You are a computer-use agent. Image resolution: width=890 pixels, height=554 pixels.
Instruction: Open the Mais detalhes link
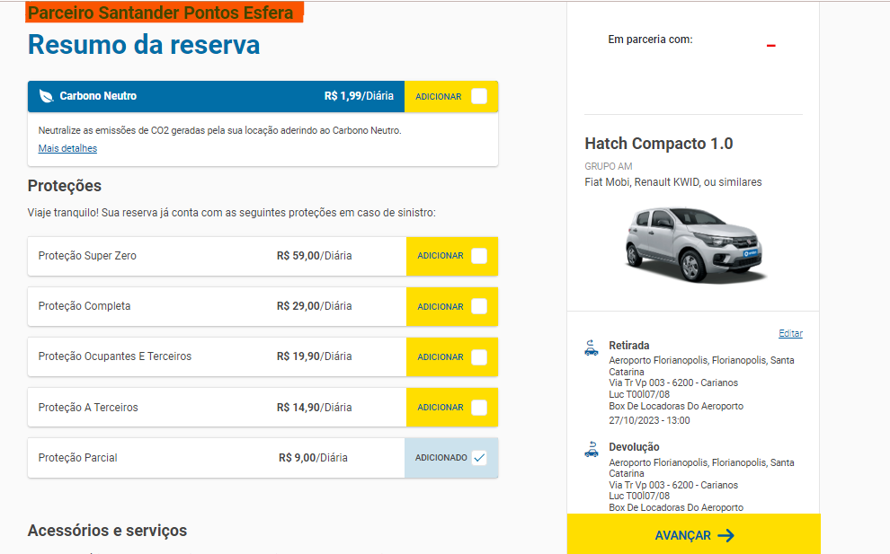point(67,148)
